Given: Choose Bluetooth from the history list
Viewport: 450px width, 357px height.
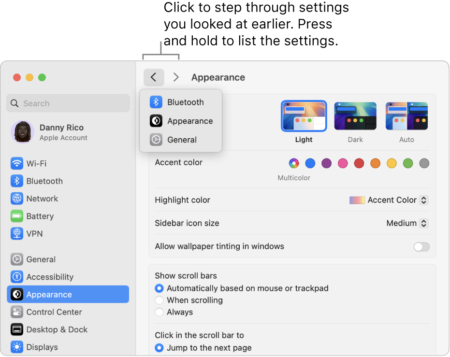Looking at the screenshot, I should pyautogui.click(x=181, y=102).
